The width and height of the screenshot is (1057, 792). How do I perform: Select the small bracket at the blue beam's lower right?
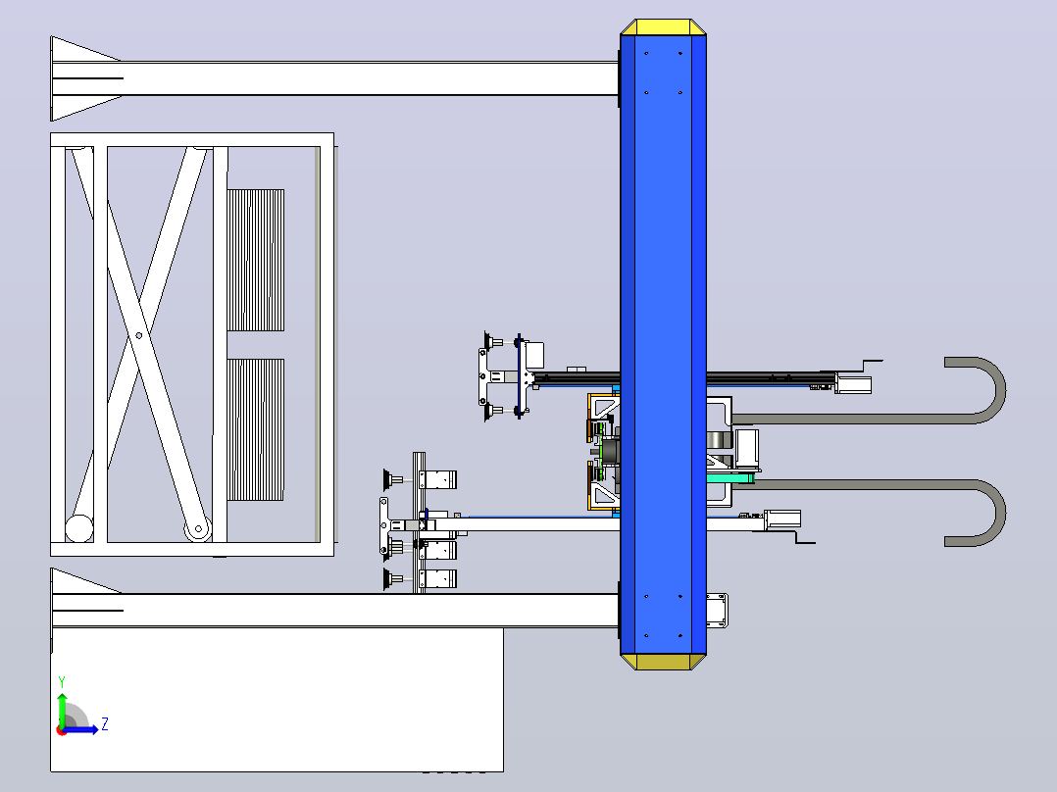pyautogui.click(x=718, y=611)
